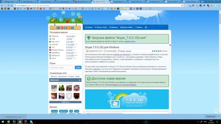Open the 'смайлики' link in the article text

tap(96, 69)
